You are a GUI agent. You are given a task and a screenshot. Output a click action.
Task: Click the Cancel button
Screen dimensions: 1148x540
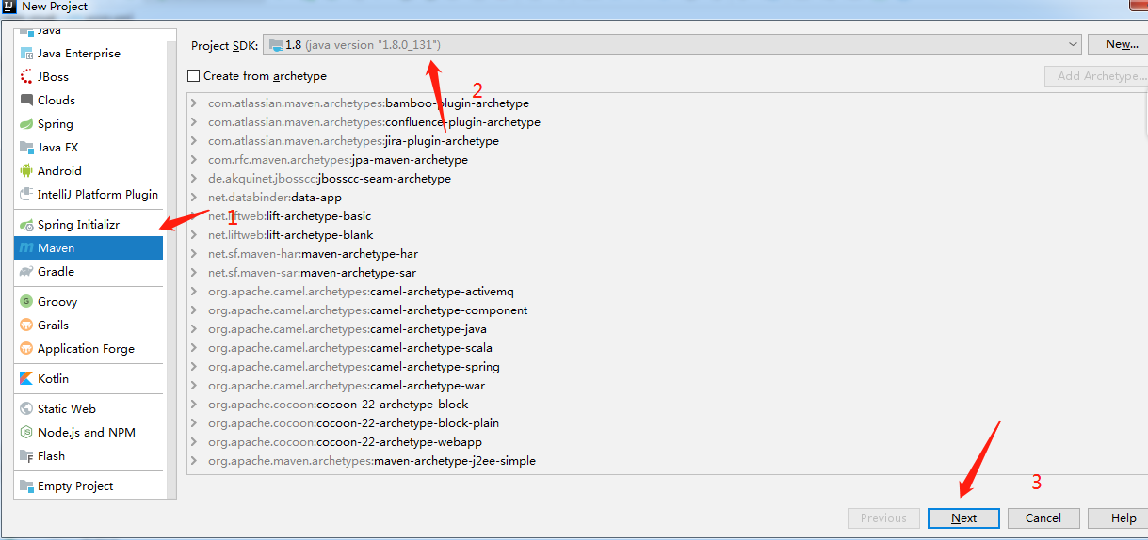1043,518
